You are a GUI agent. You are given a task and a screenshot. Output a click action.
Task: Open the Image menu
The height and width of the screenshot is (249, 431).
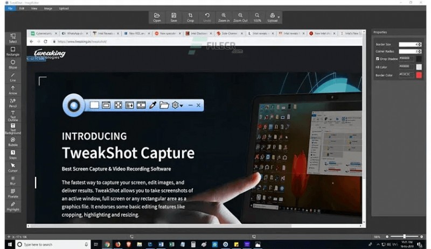coord(48,8)
